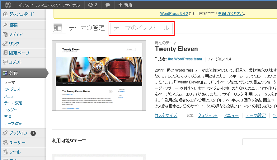Open the updates icon showing 2
This screenshot has width=277, height=160.
tap(93, 5)
